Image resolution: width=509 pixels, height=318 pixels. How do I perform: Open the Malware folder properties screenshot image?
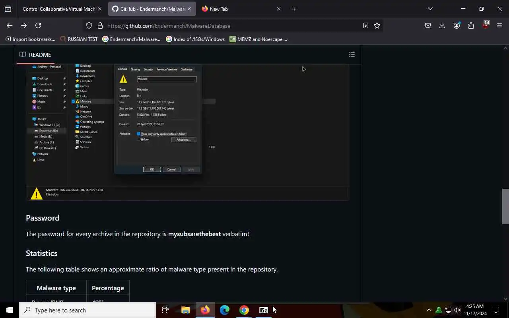click(x=188, y=132)
